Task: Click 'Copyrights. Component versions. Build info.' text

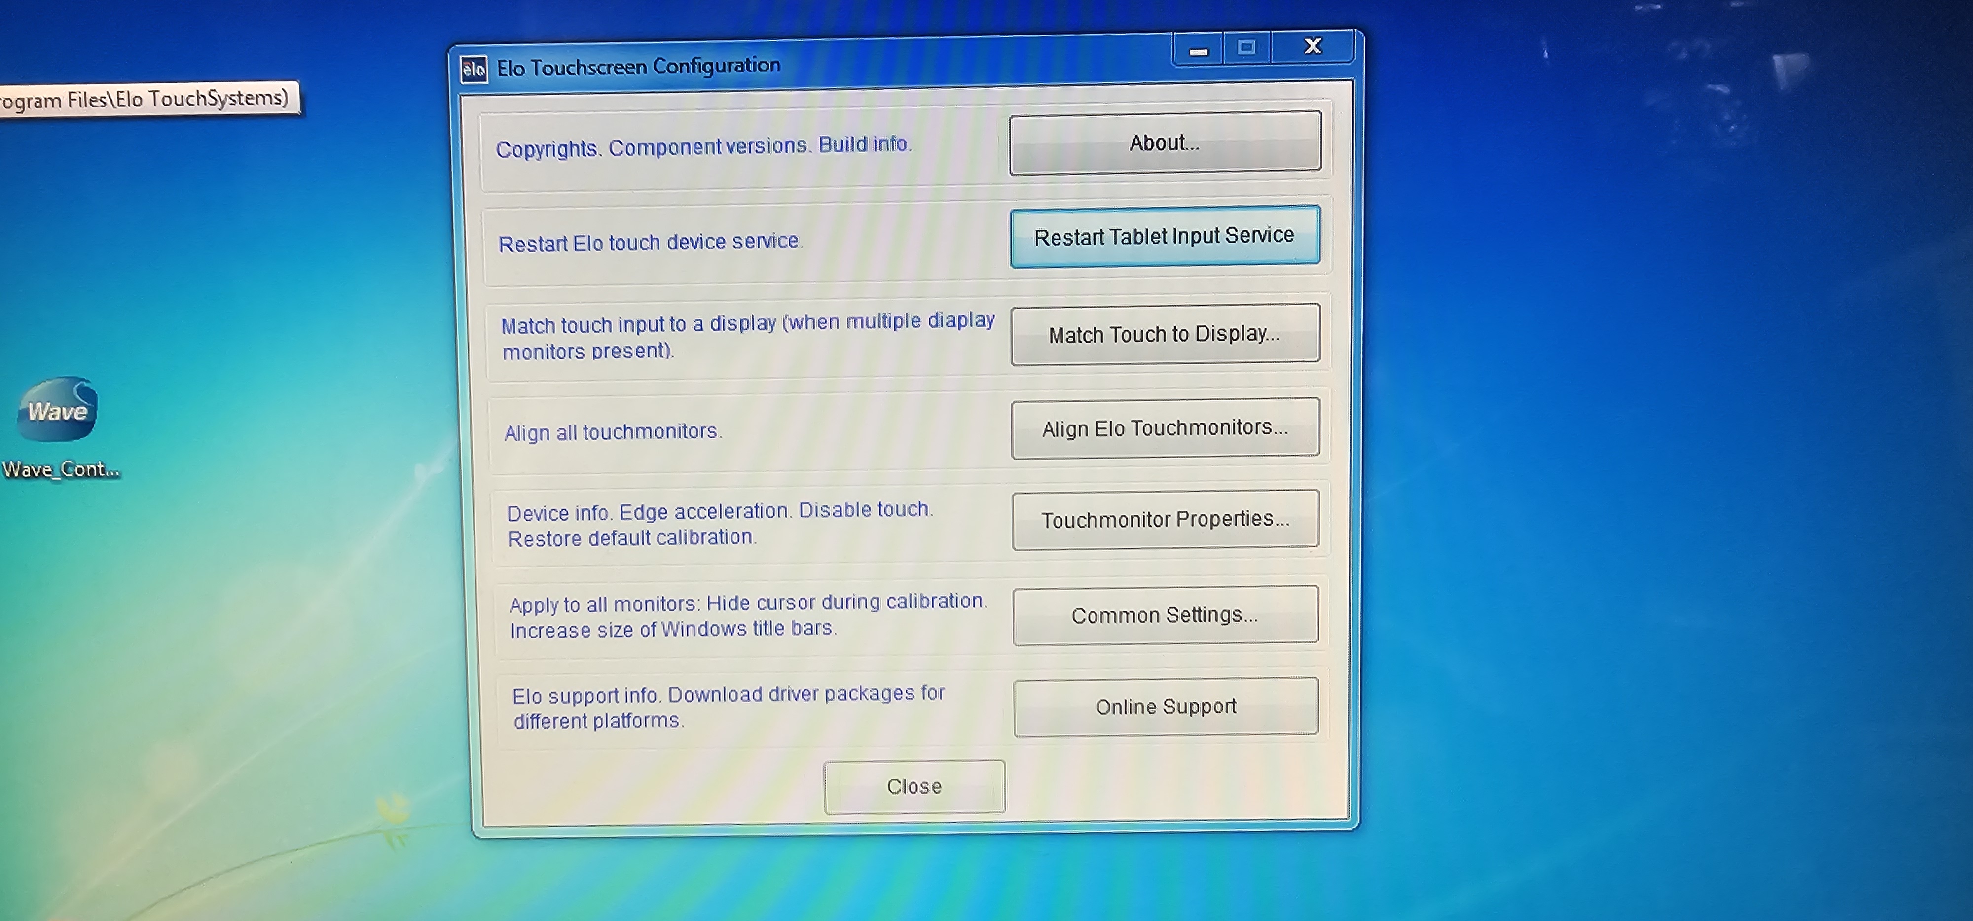Action: pos(703,146)
